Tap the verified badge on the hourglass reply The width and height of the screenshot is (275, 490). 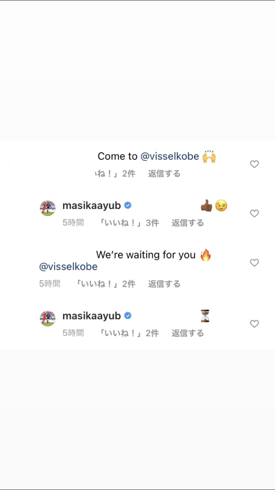tap(128, 316)
